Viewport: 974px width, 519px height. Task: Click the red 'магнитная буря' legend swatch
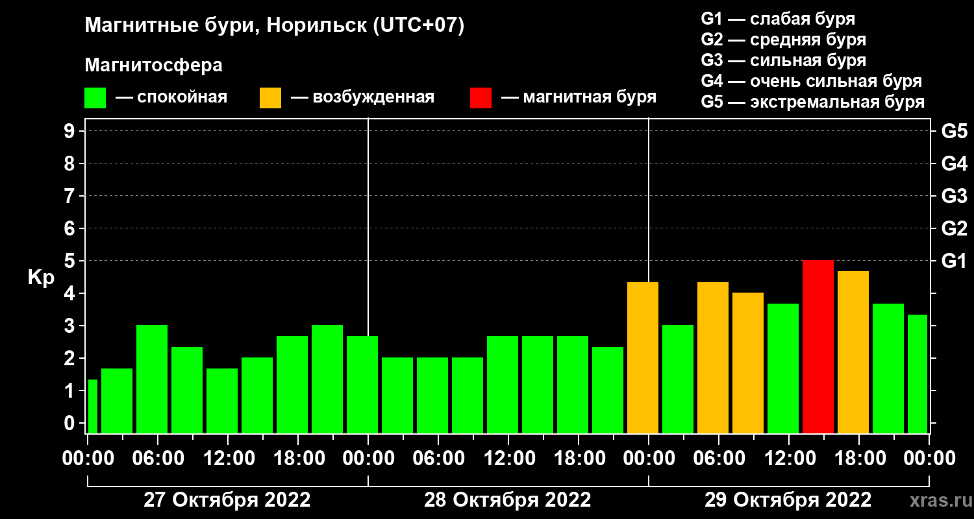point(481,98)
